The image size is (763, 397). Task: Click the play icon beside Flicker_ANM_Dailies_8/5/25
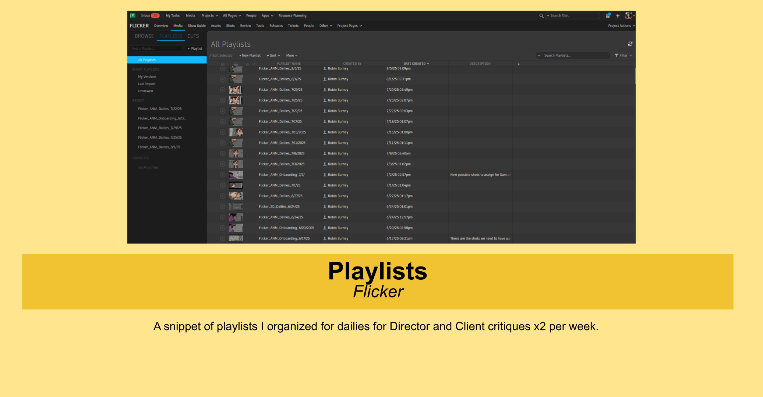222,68
